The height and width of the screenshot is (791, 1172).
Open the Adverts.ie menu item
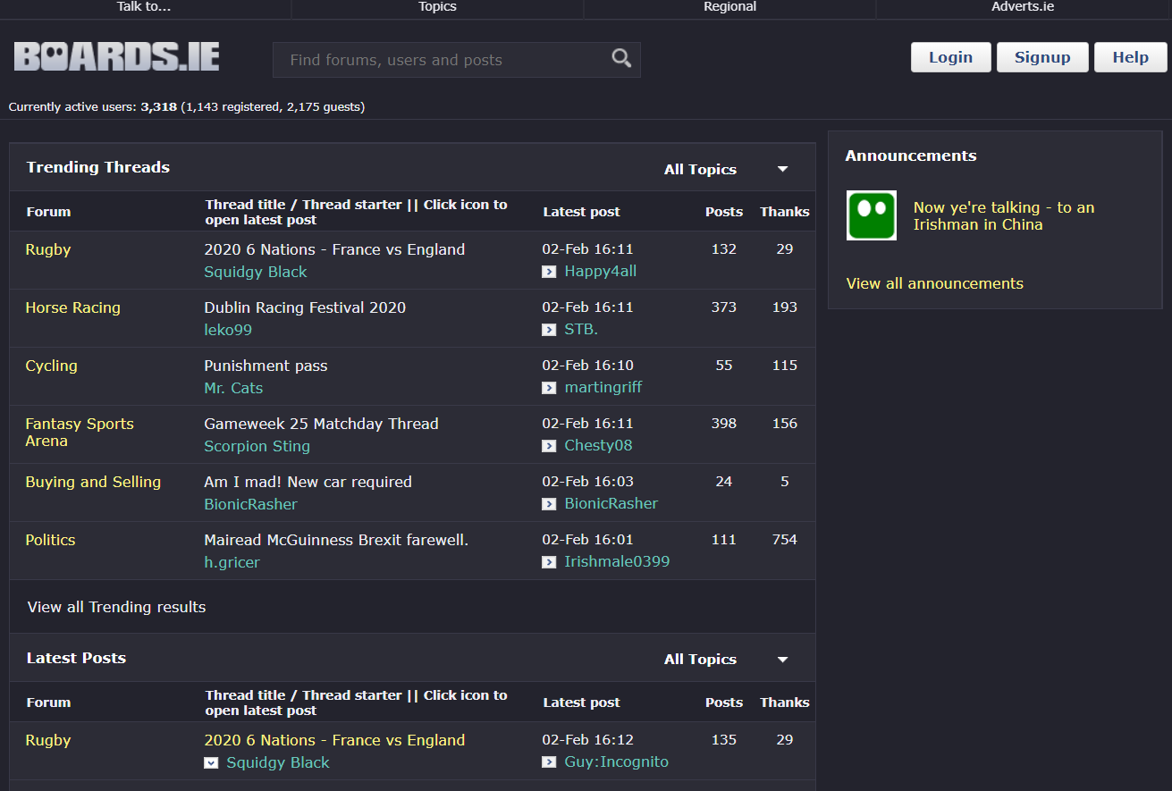pyautogui.click(x=1024, y=7)
